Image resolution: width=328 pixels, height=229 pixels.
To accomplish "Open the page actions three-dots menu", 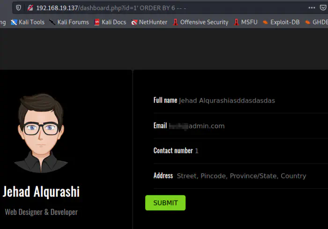I will point(312,7).
